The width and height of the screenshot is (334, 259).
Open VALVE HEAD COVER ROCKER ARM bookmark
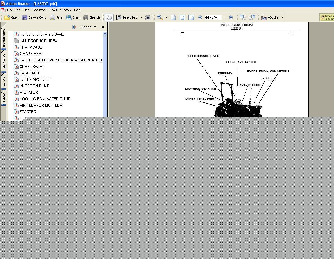coord(61,60)
